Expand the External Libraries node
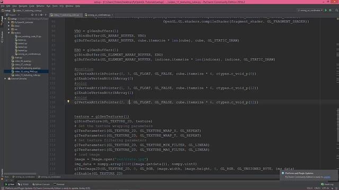Viewport: 339px width, 190px height. pyautogui.click(x=5, y=79)
